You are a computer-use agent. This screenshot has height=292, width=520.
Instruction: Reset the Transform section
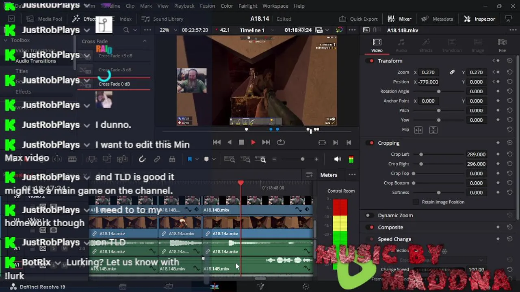509,61
